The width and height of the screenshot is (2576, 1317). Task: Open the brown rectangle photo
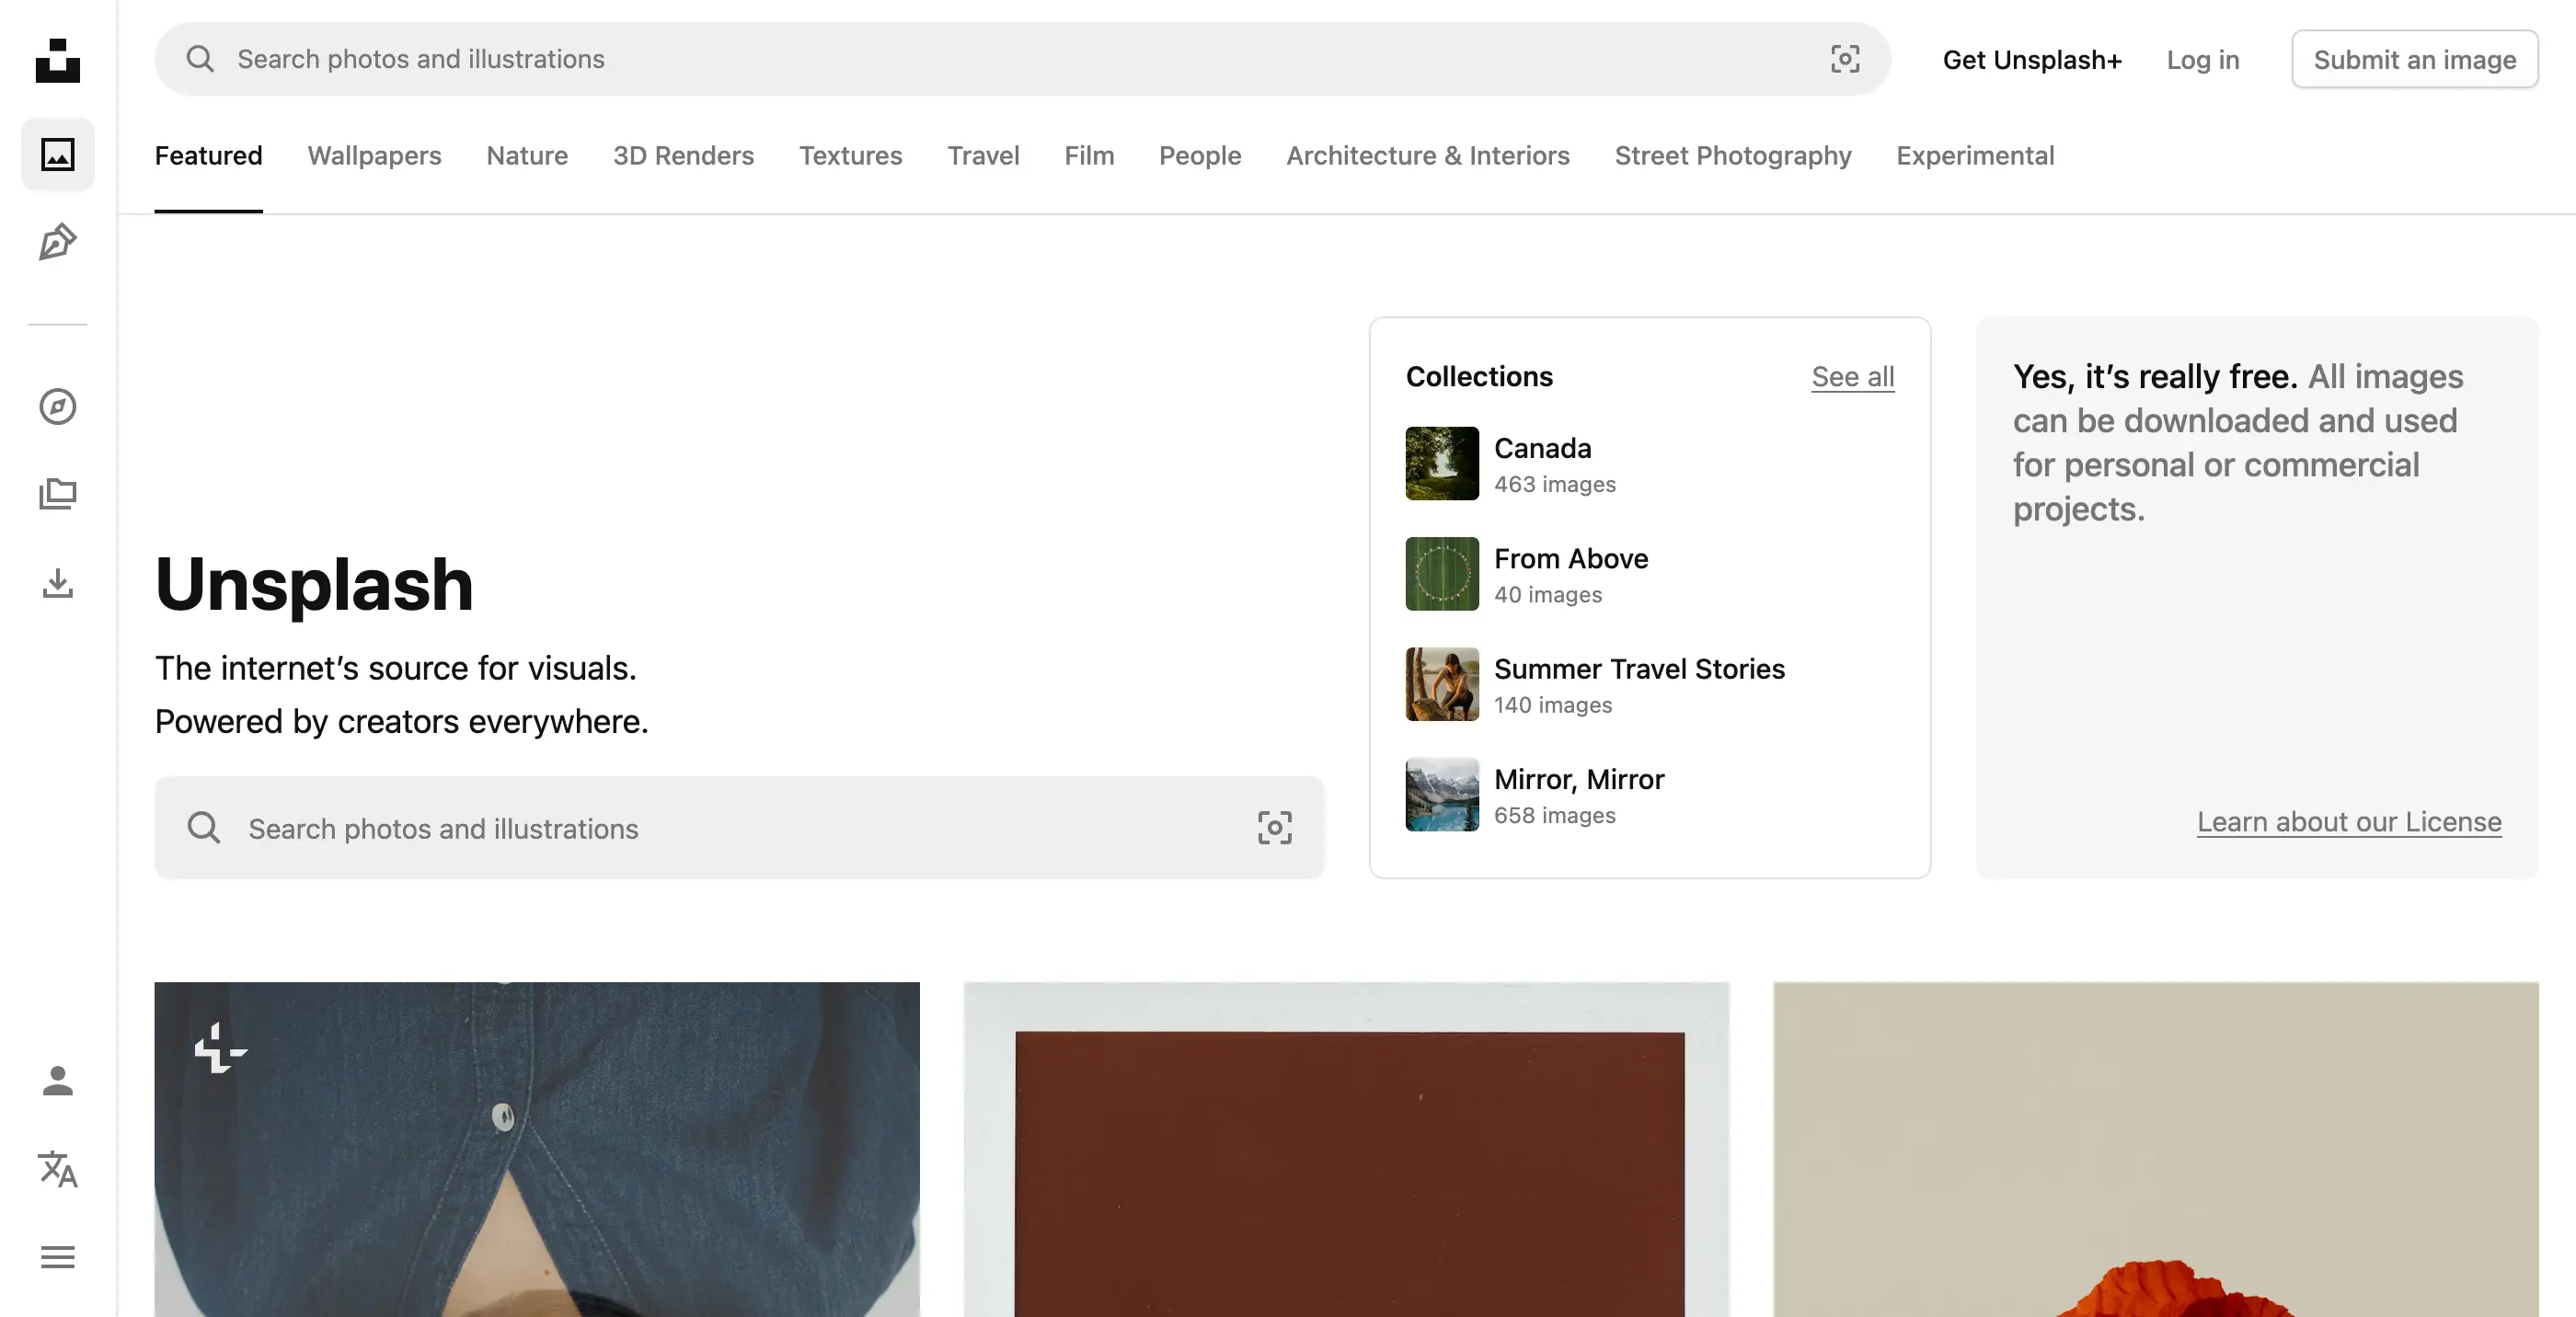[x=1346, y=1149]
